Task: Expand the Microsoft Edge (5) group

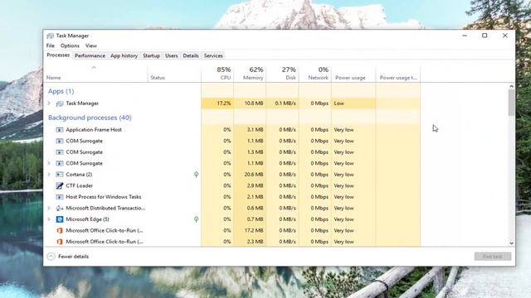Action: click(x=49, y=219)
